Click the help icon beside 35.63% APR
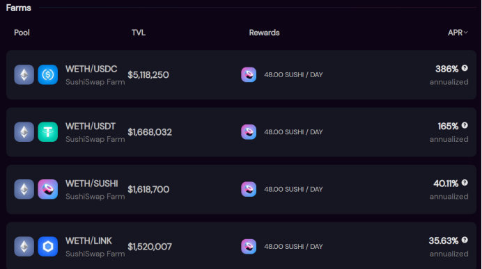The height and width of the screenshot is (269, 482). [465, 240]
